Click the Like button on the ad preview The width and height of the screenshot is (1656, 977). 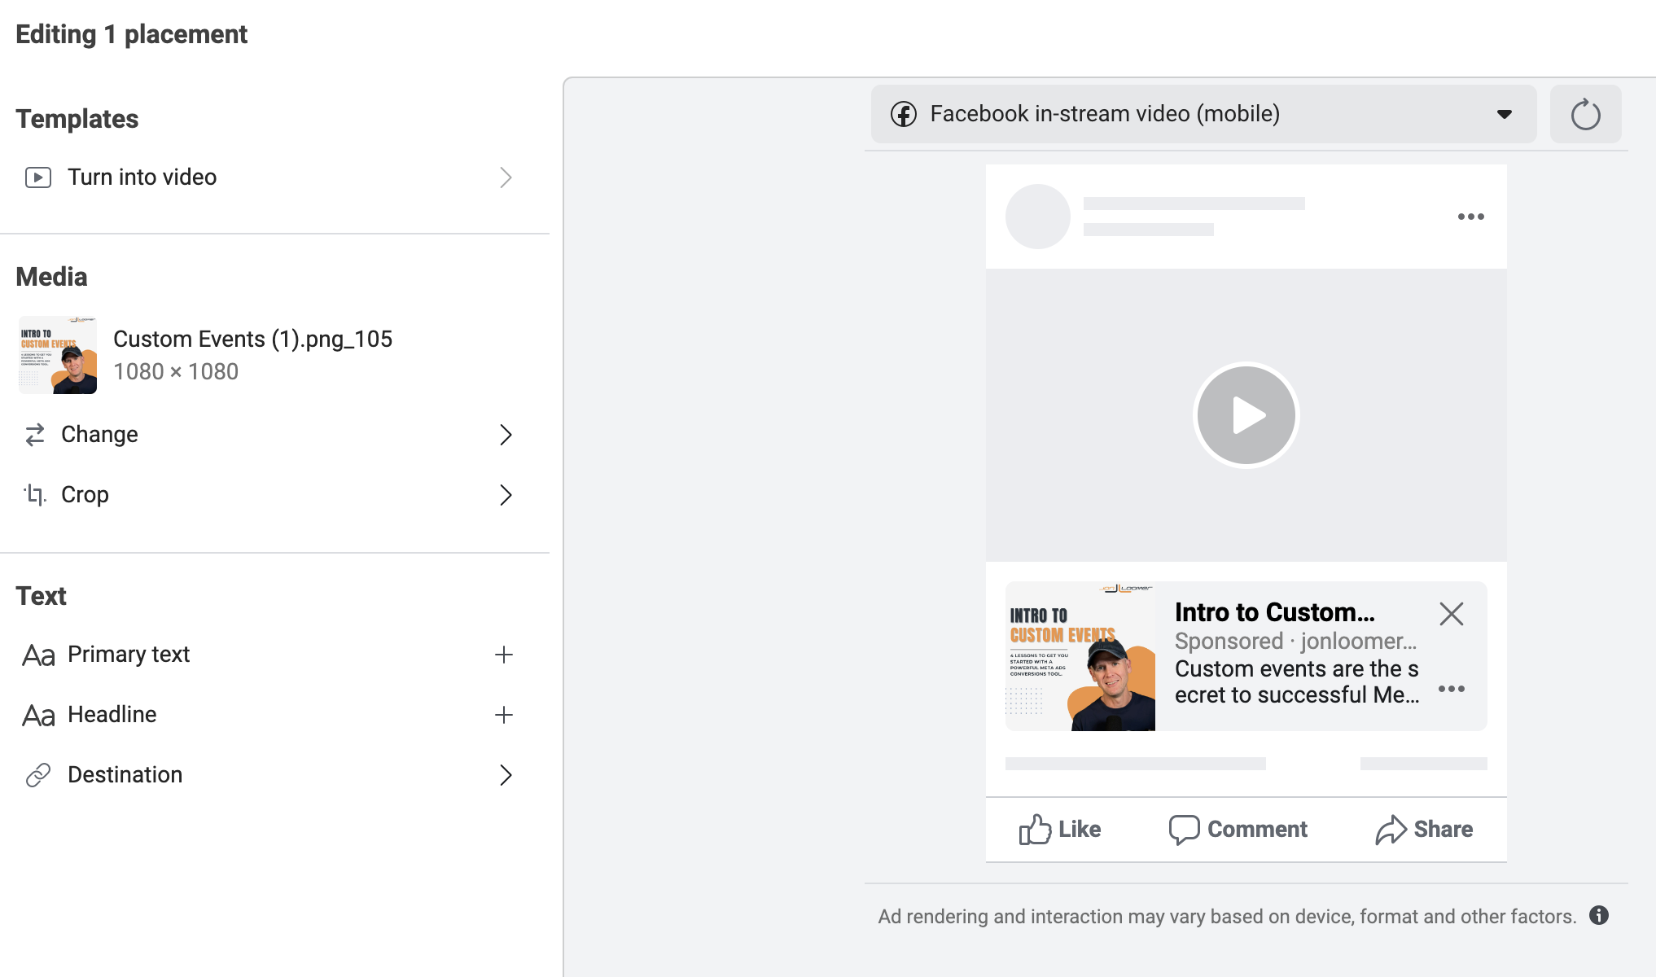1058,829
